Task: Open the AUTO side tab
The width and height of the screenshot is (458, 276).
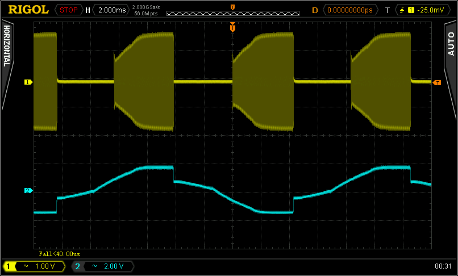Action: (451, 44)
